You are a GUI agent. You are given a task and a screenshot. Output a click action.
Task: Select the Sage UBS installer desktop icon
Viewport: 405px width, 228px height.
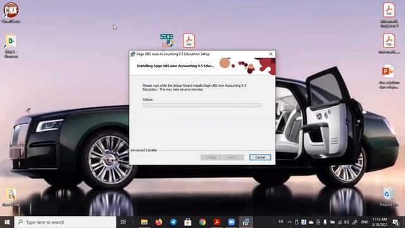166,40
